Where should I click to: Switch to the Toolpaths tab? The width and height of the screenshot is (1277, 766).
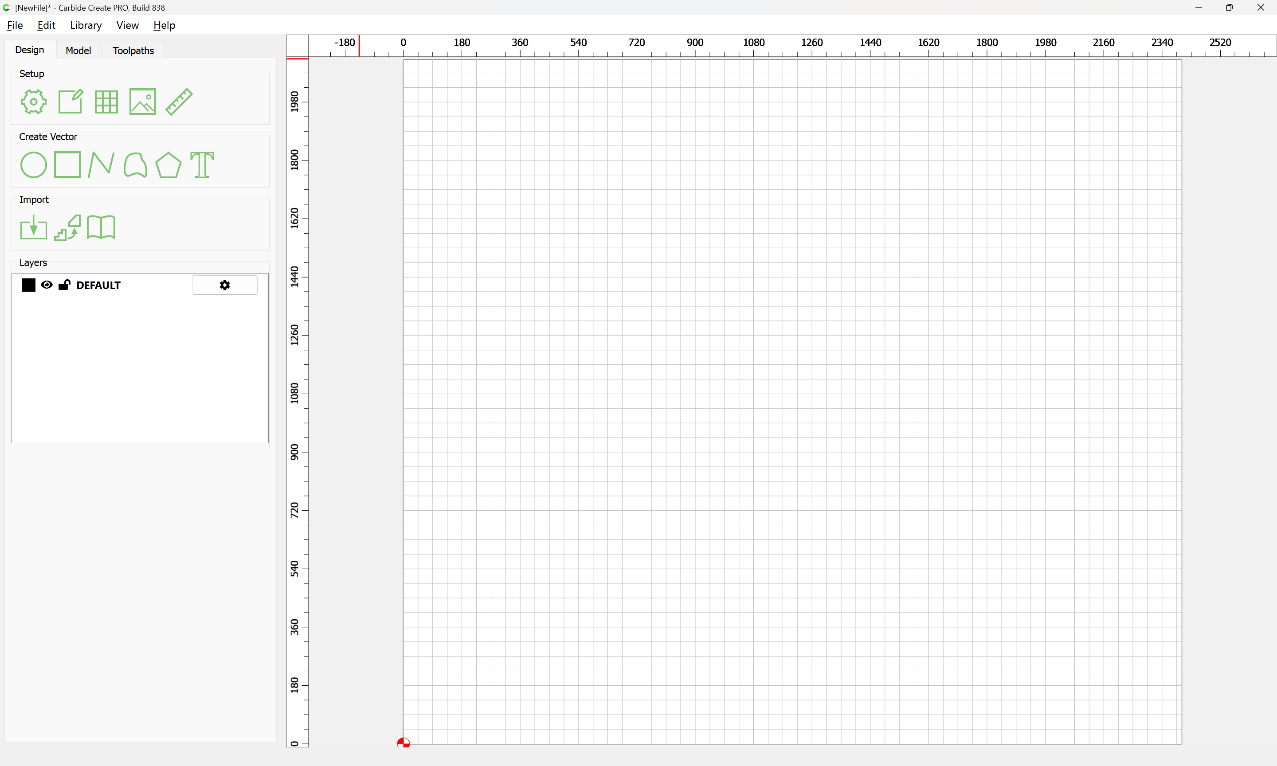pos(133,51)
